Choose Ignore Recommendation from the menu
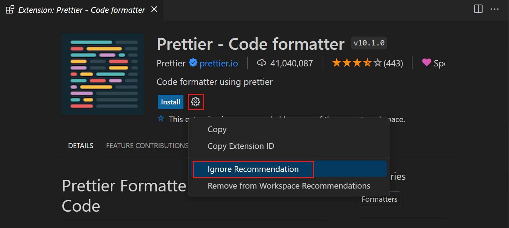The height and width of the screenshot is (228, 509). coord(253,169)
